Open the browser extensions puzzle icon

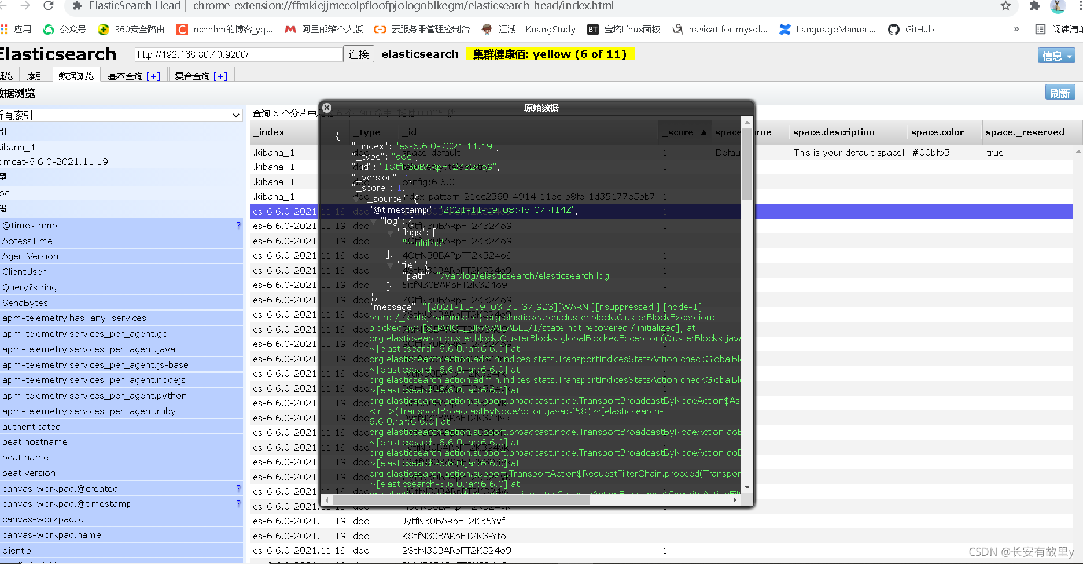[x=1034, y=6]
